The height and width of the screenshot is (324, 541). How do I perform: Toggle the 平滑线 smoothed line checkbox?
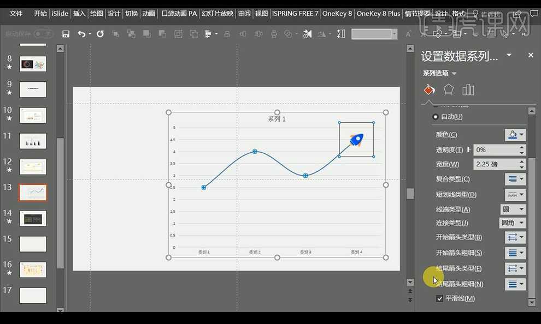pyautogui.click(x=439, y=298)
